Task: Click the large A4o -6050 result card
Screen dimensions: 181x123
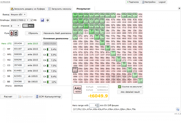Action: [78, 90]
